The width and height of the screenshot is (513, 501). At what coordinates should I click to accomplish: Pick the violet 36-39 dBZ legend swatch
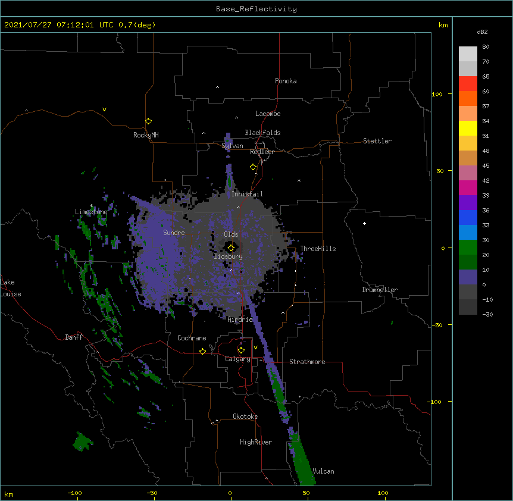(468, 203)
